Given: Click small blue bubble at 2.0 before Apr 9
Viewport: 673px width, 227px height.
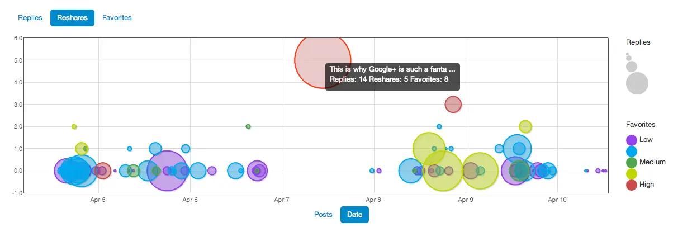Looking at the screenshot, I should (439, 126).
